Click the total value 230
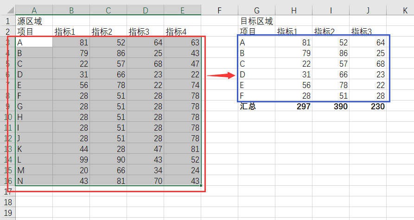 pyautogui.click(x=368, y=107)
